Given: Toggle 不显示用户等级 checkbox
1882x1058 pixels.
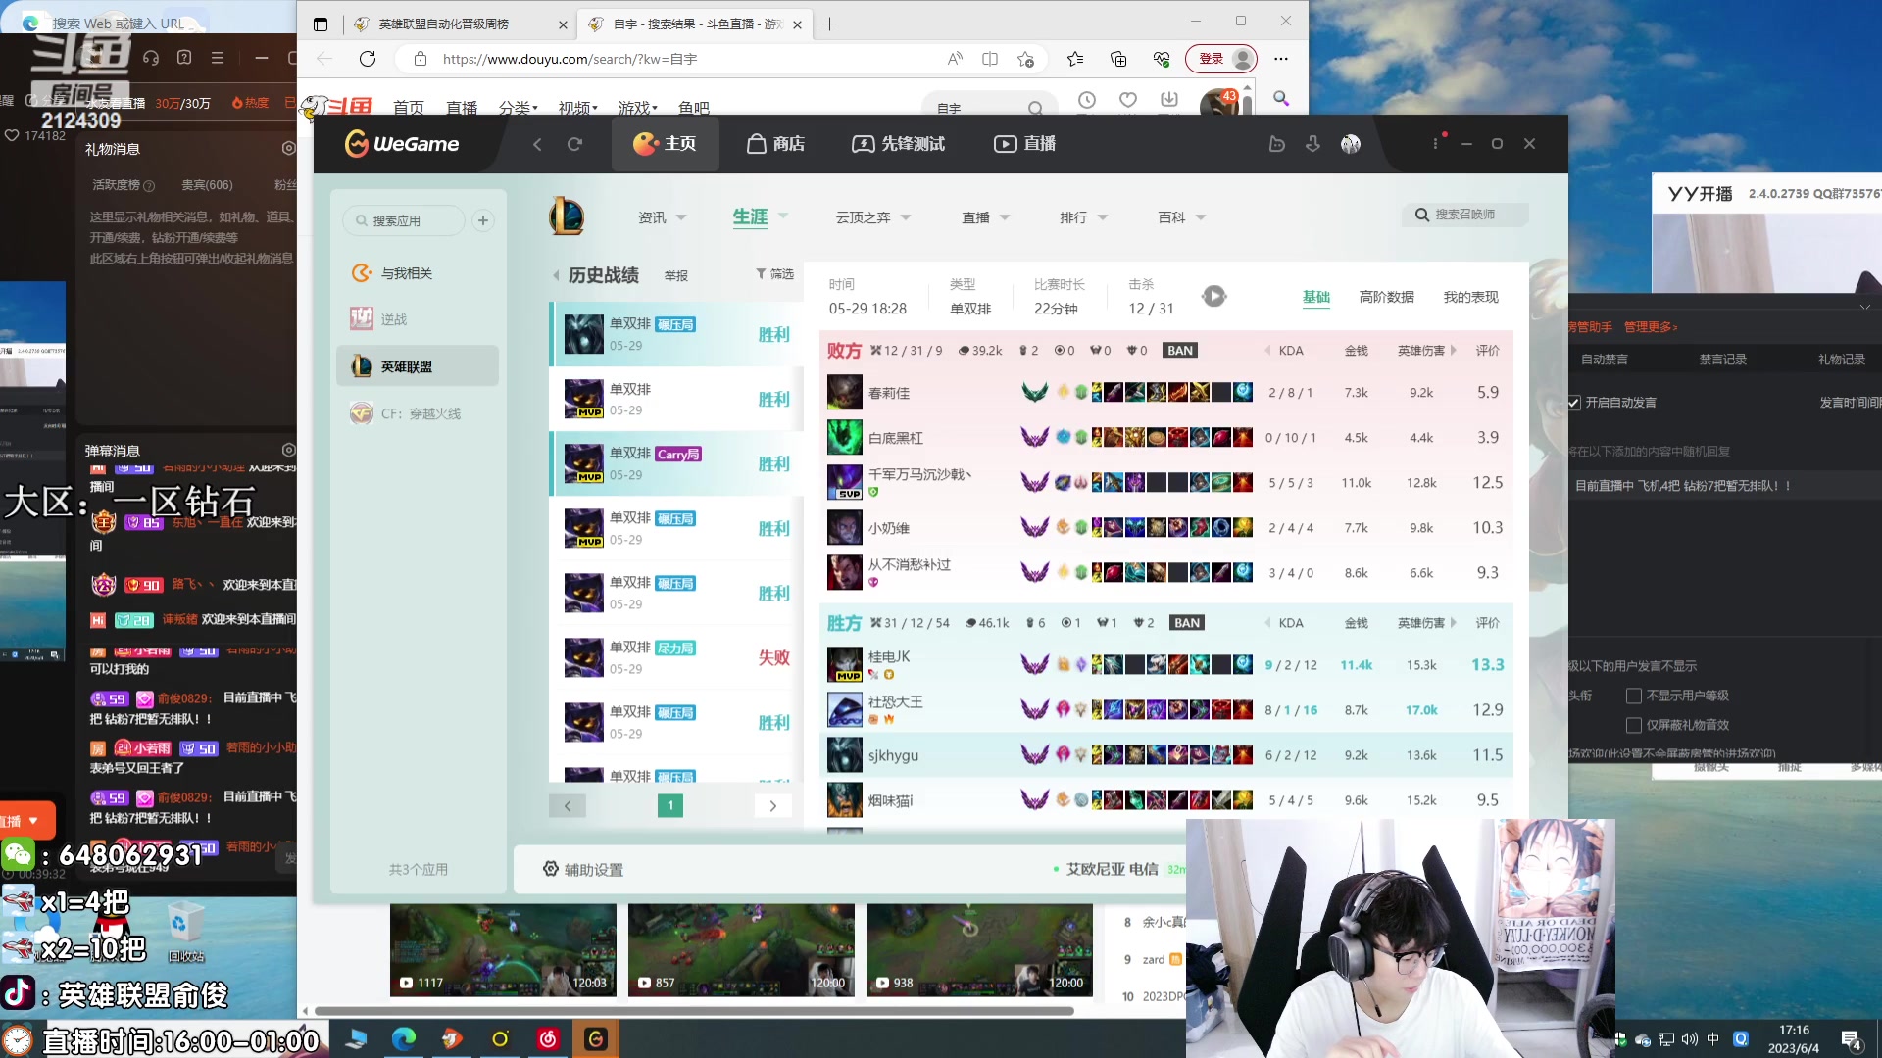Looking at the screenshot, I should (x=1634, y=696).
